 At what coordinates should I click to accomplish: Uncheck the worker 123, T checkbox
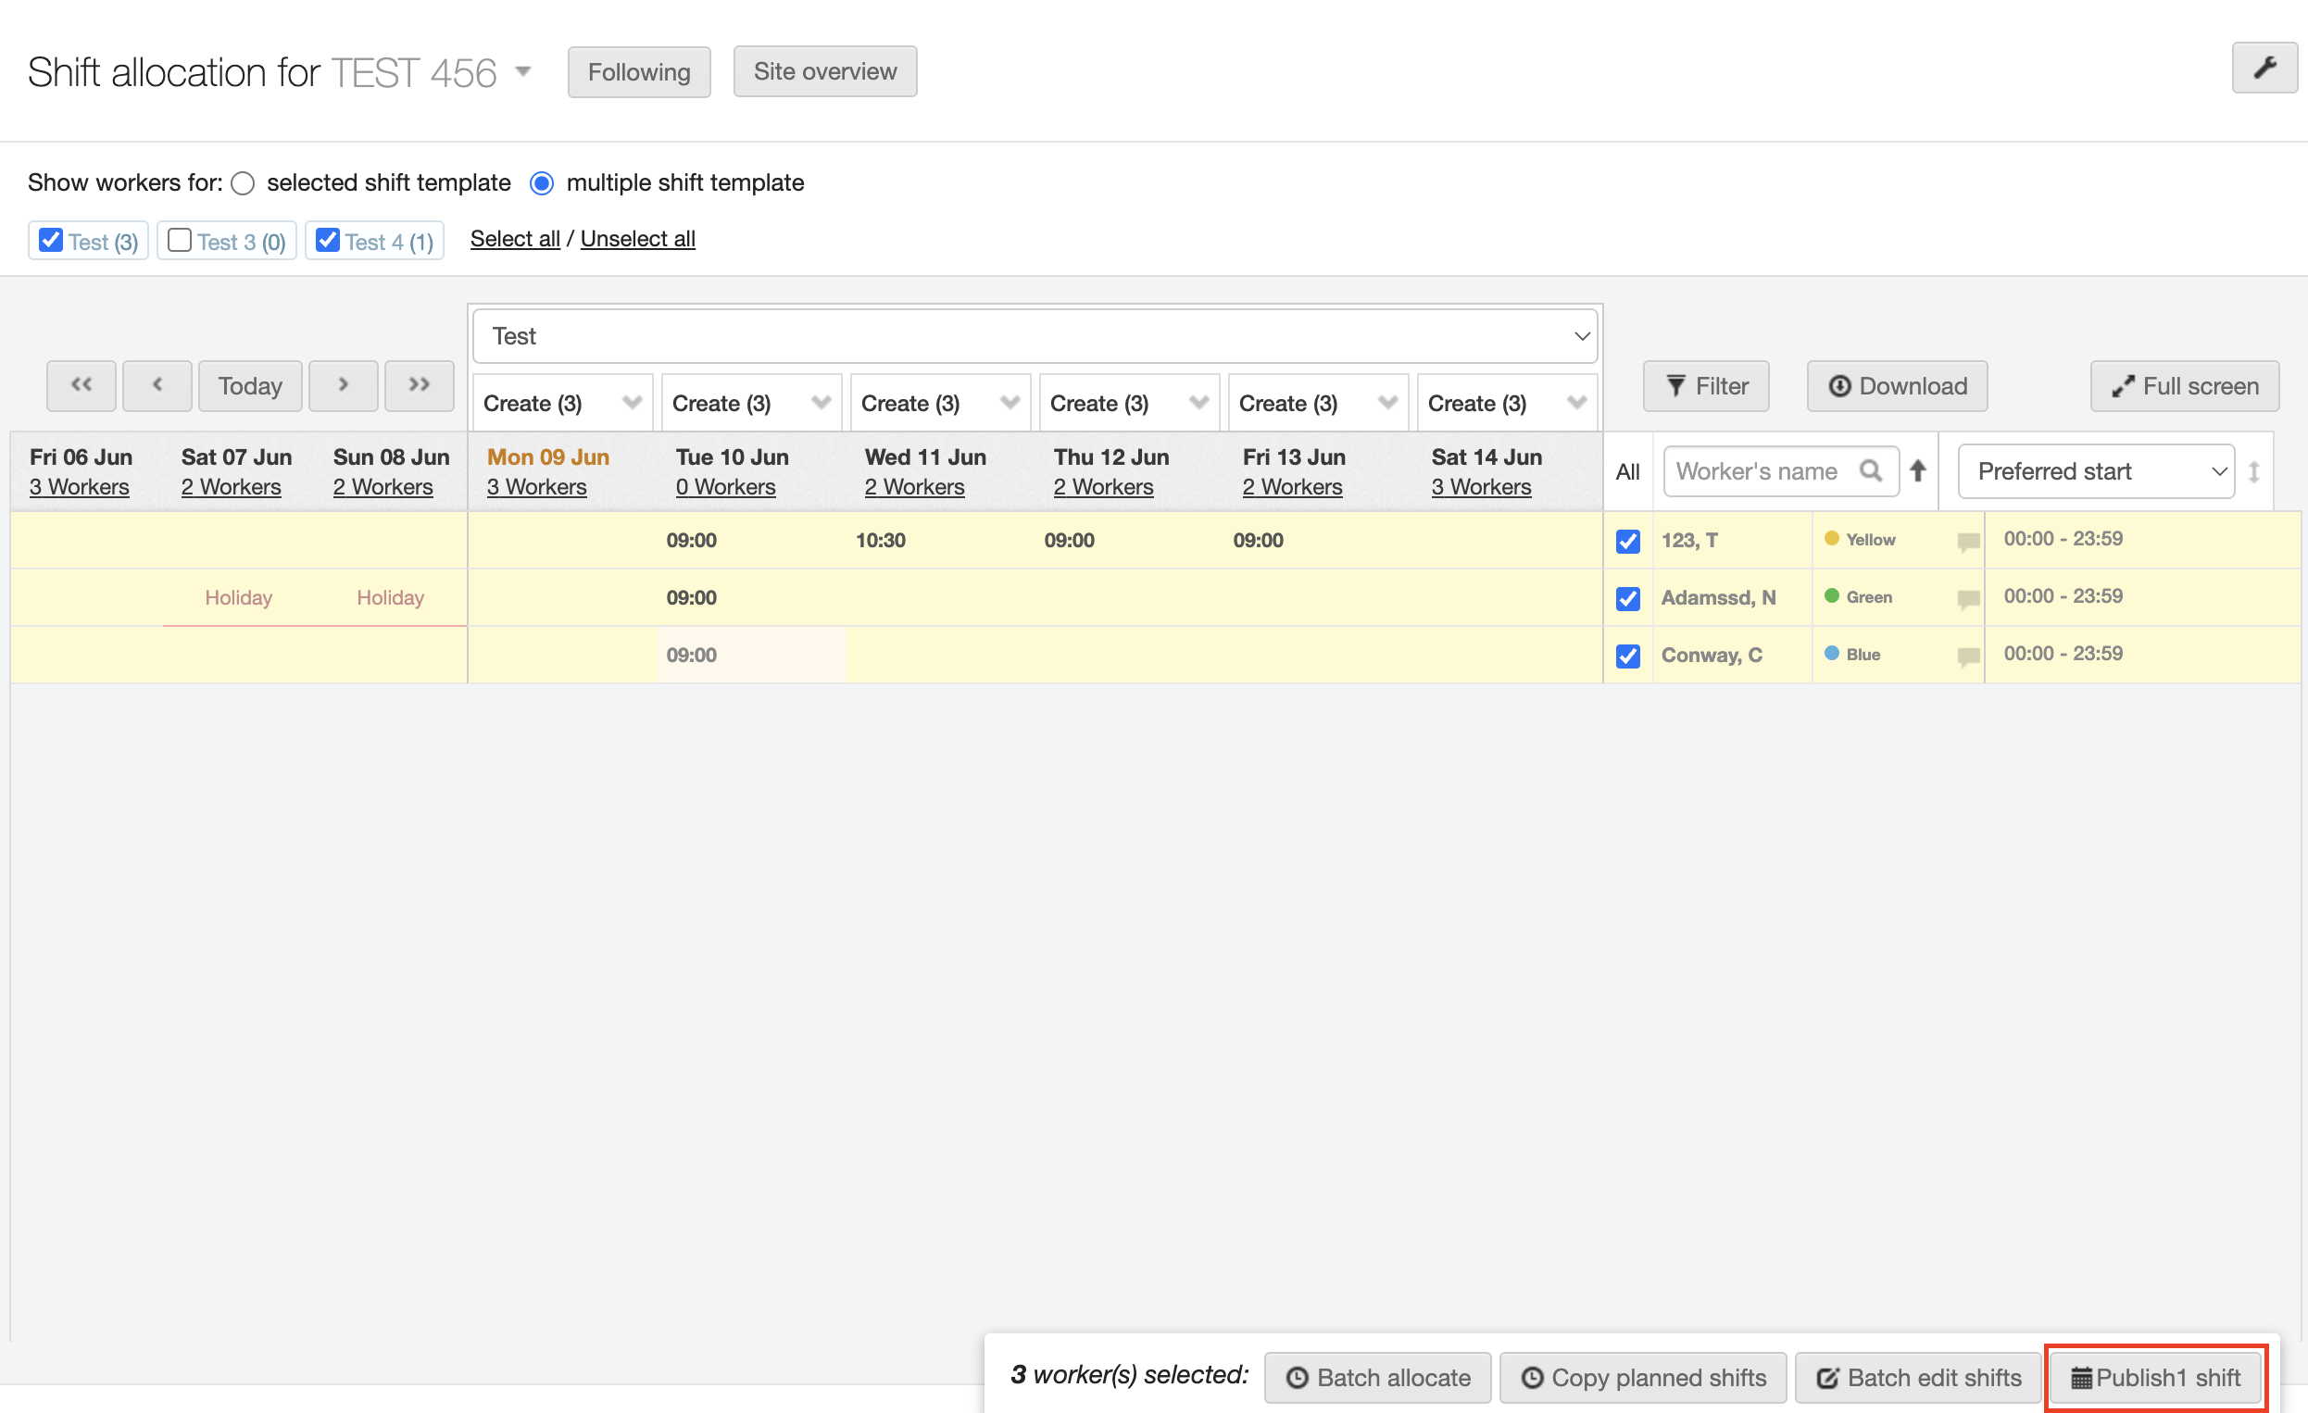1627,542
